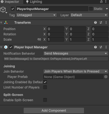Image resolution: width=109 pixels, height=114 pixels.
Task: Click the Split-Screen section heading
Action: (x=13, y=95)
